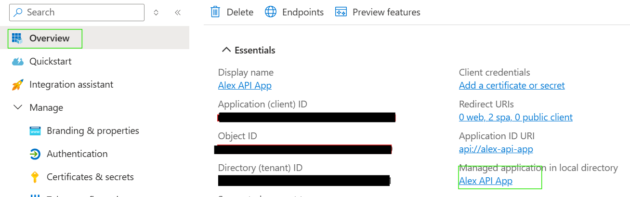
Task: Open the Alex API App display name link
Action: 245,86
